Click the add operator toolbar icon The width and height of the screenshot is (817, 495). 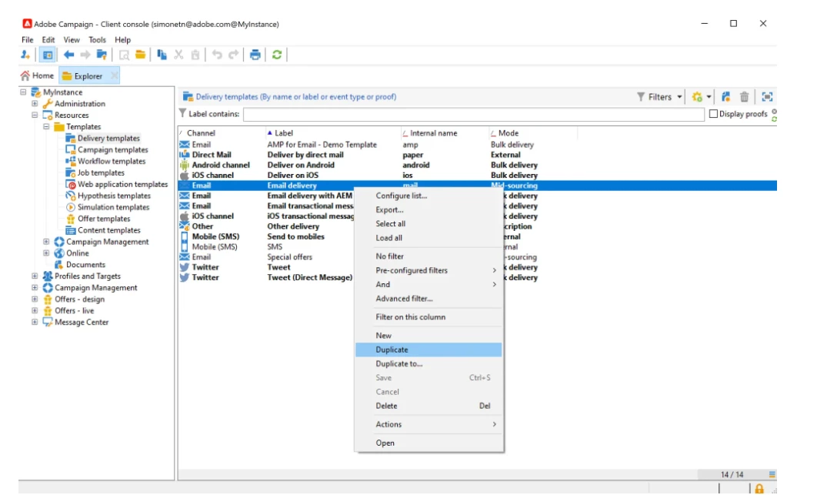(x=25, y=55)
